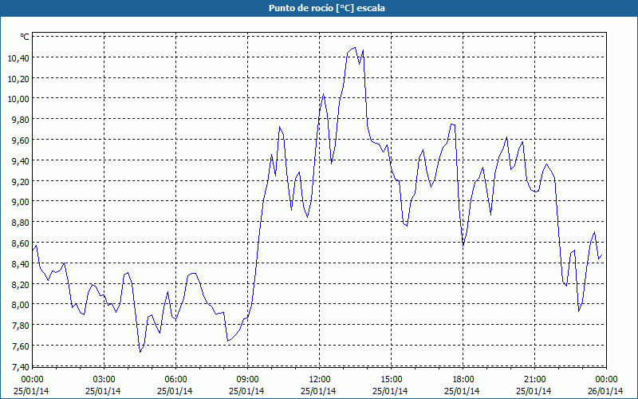The image size is (638, 399).
Task: Pick the 8,80 y-axis label
Action: [21, 223]
